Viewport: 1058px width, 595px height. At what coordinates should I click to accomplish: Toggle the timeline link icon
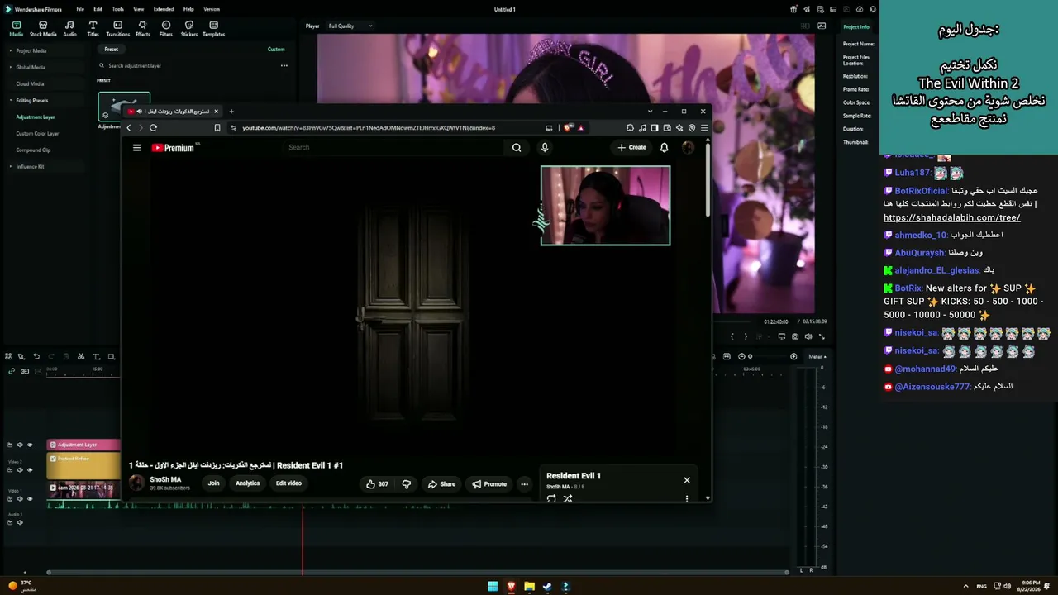pyautogui.click(x=11, y=371)
